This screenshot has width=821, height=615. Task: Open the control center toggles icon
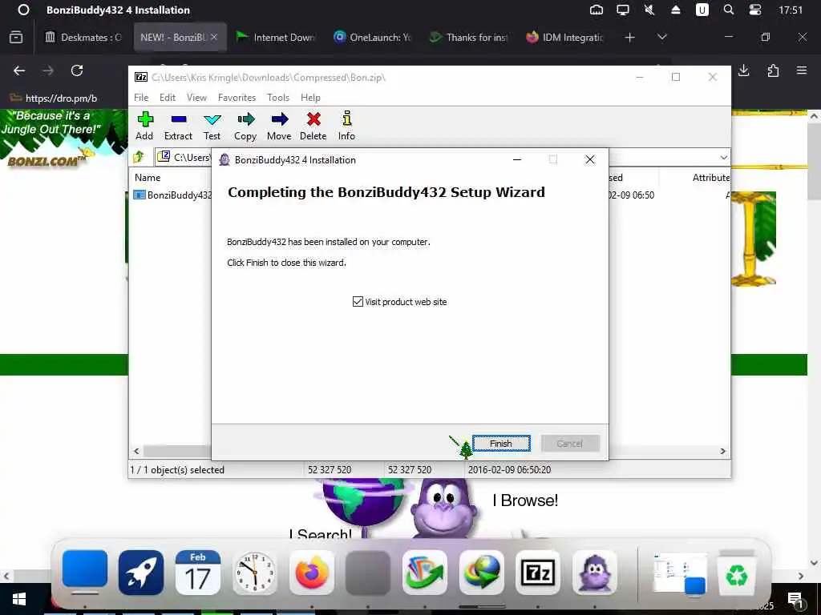pos(755,10)
